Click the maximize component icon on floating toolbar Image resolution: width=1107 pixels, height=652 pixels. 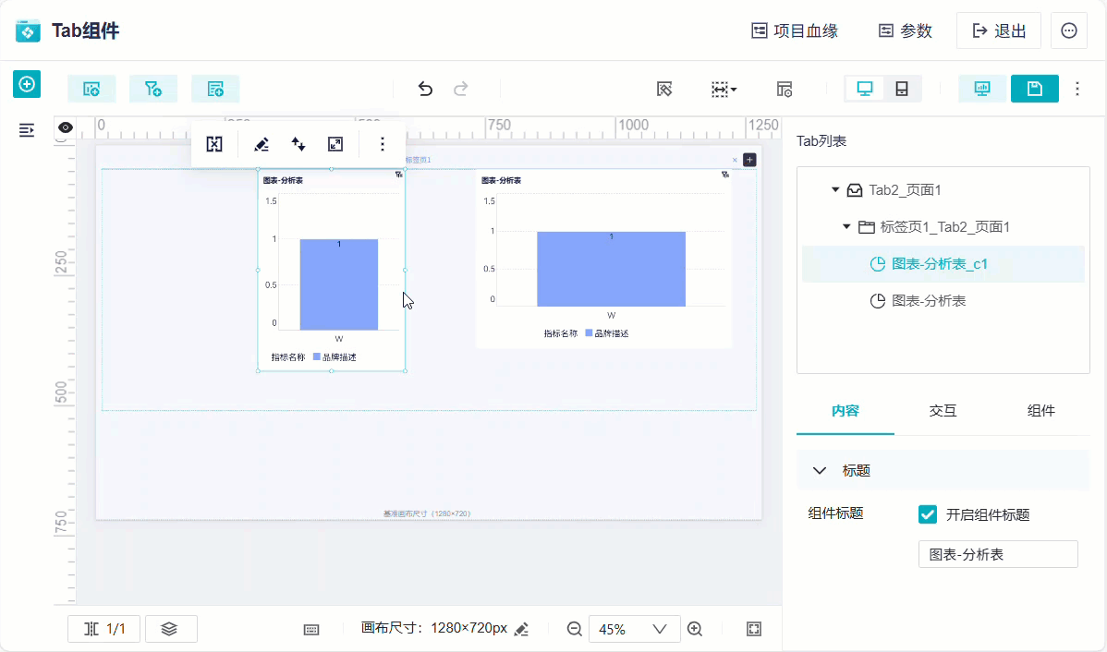click(x=335, y=145)
